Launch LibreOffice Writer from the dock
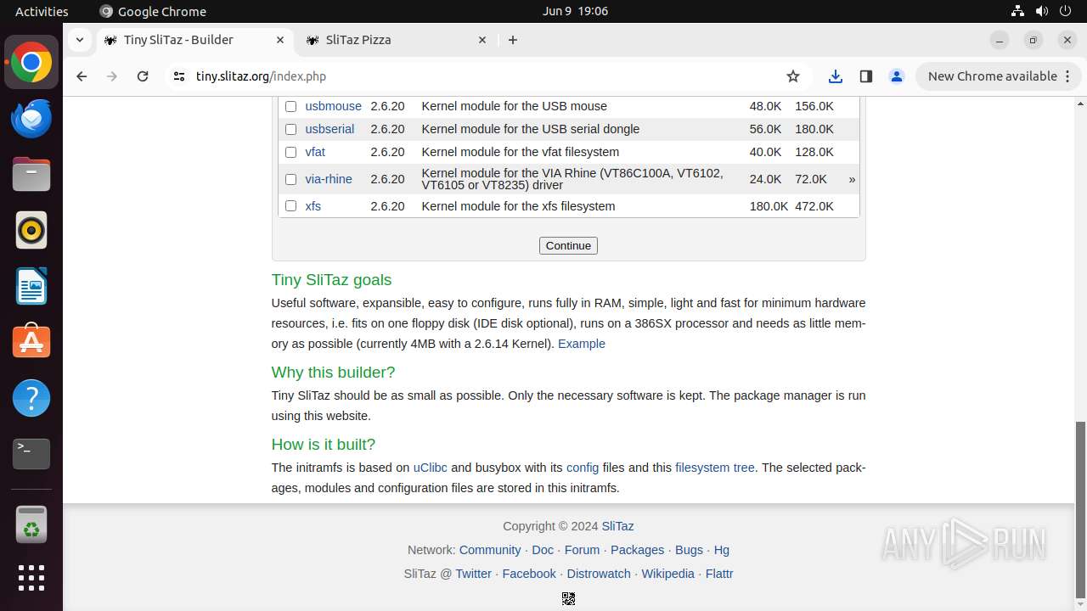The image size is (1087, 611). pyautogui.click(x=31, y=286)
